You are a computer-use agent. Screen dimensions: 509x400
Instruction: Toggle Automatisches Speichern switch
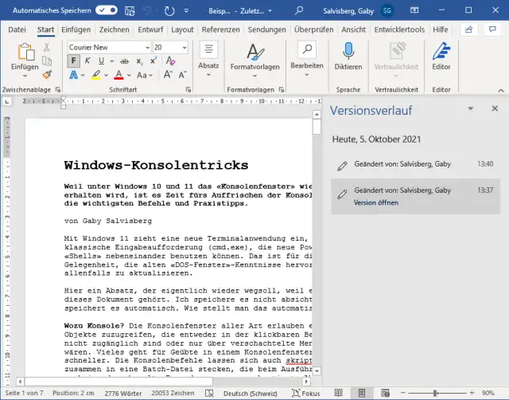[x=107, y=11]
